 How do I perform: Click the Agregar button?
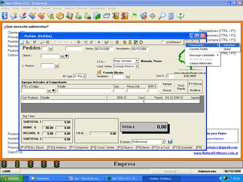(167, 84)
